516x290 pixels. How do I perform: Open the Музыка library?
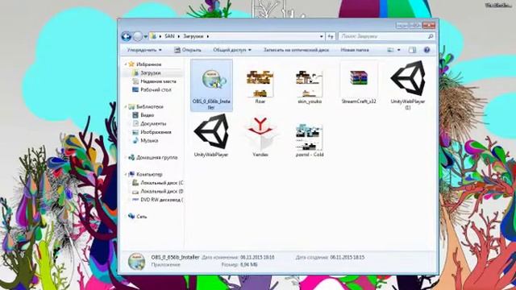(x=149, y=141)
